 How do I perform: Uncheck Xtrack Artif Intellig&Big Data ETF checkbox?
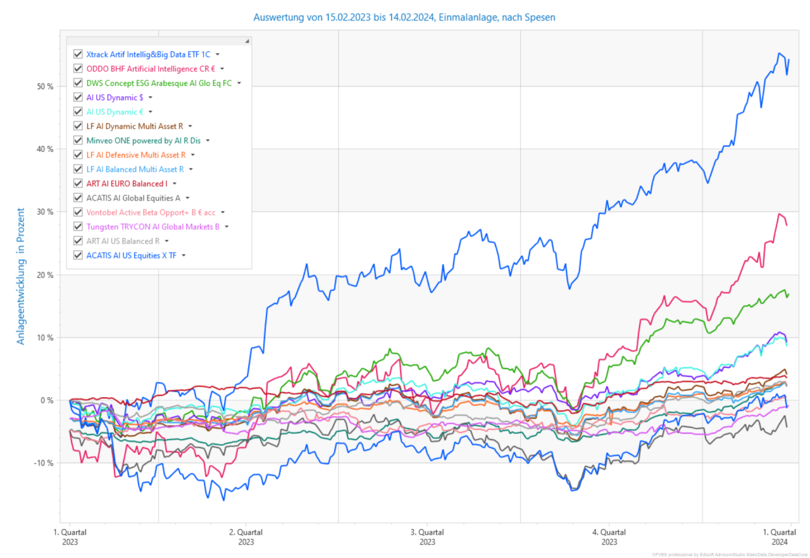(78, 54)
